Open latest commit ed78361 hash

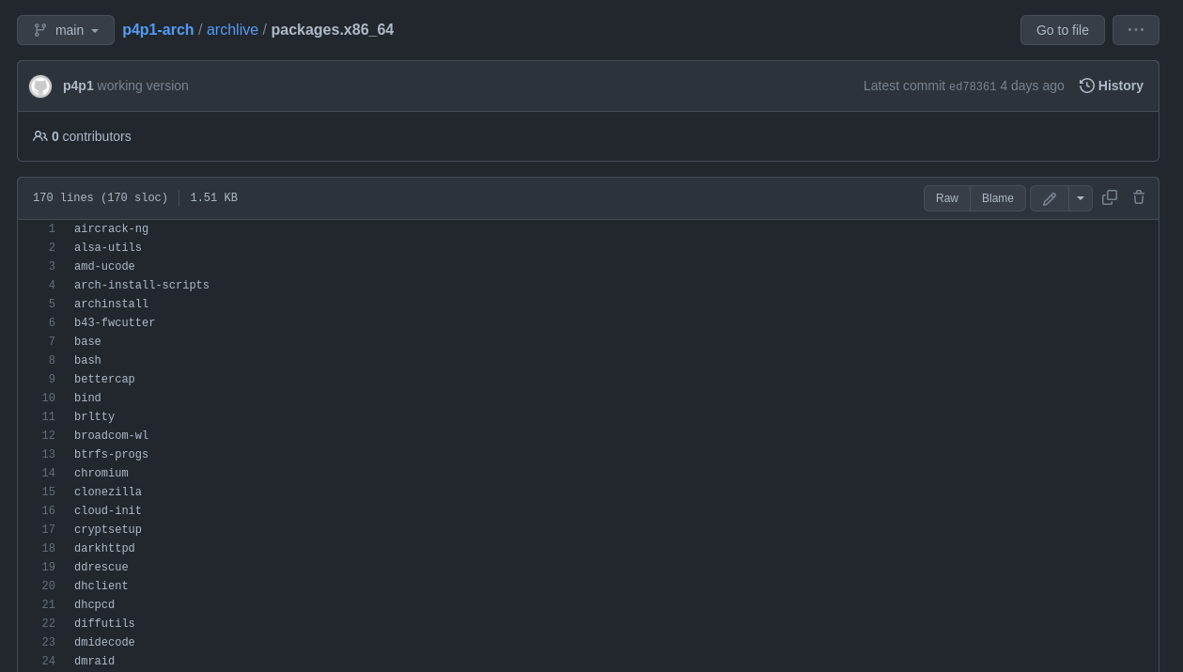[973, 86]
